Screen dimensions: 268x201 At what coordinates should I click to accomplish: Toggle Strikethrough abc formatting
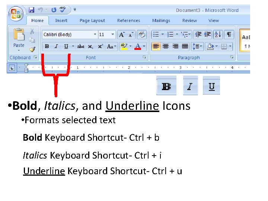tap(80, 46)
